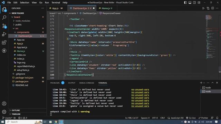Open the Selection menu
Viewport: 221px width, 124px height.
(x=25, y=2)
